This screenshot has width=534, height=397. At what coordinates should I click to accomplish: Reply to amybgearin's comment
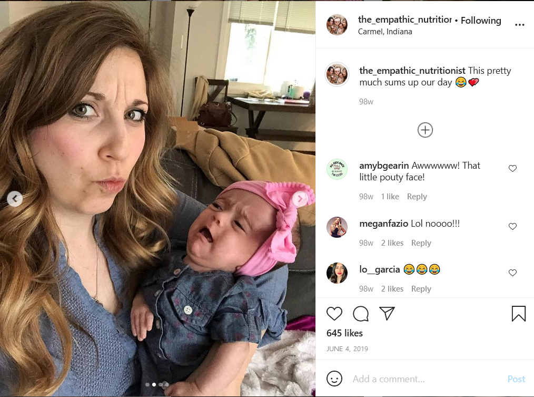[x=417, y=197]
